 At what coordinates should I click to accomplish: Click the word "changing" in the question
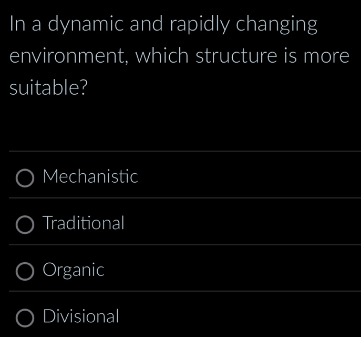pos(277,26)
